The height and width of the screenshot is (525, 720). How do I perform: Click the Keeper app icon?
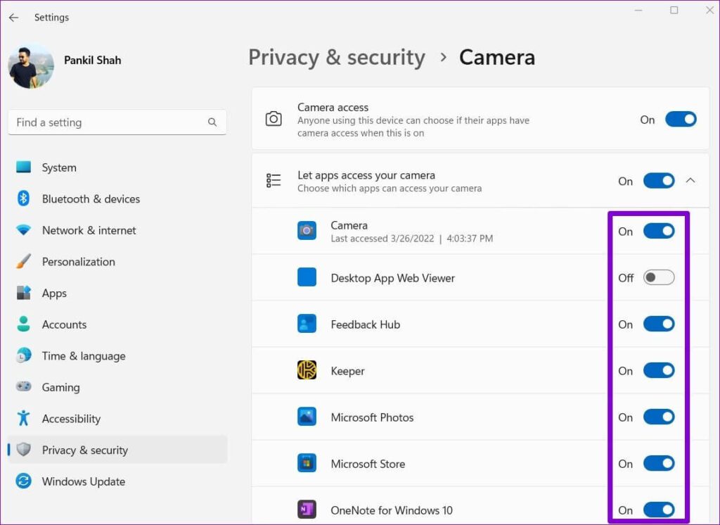(x=307, y=370)
